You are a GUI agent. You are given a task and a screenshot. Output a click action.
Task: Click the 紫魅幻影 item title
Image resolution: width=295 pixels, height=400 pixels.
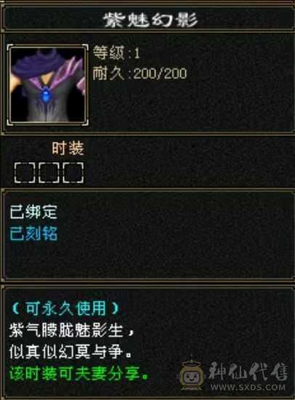(150, 20)
